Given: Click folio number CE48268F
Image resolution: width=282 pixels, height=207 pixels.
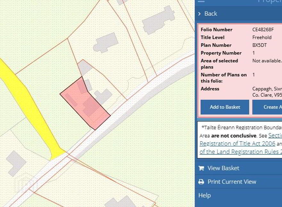Looking at the screenshot, I should [263, 30].
